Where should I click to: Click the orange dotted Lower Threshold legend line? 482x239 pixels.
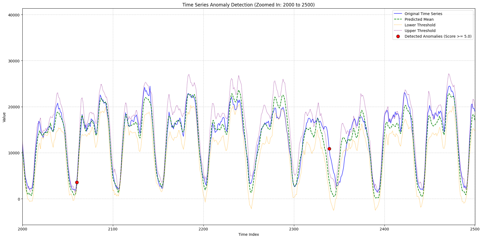point(398,25)
